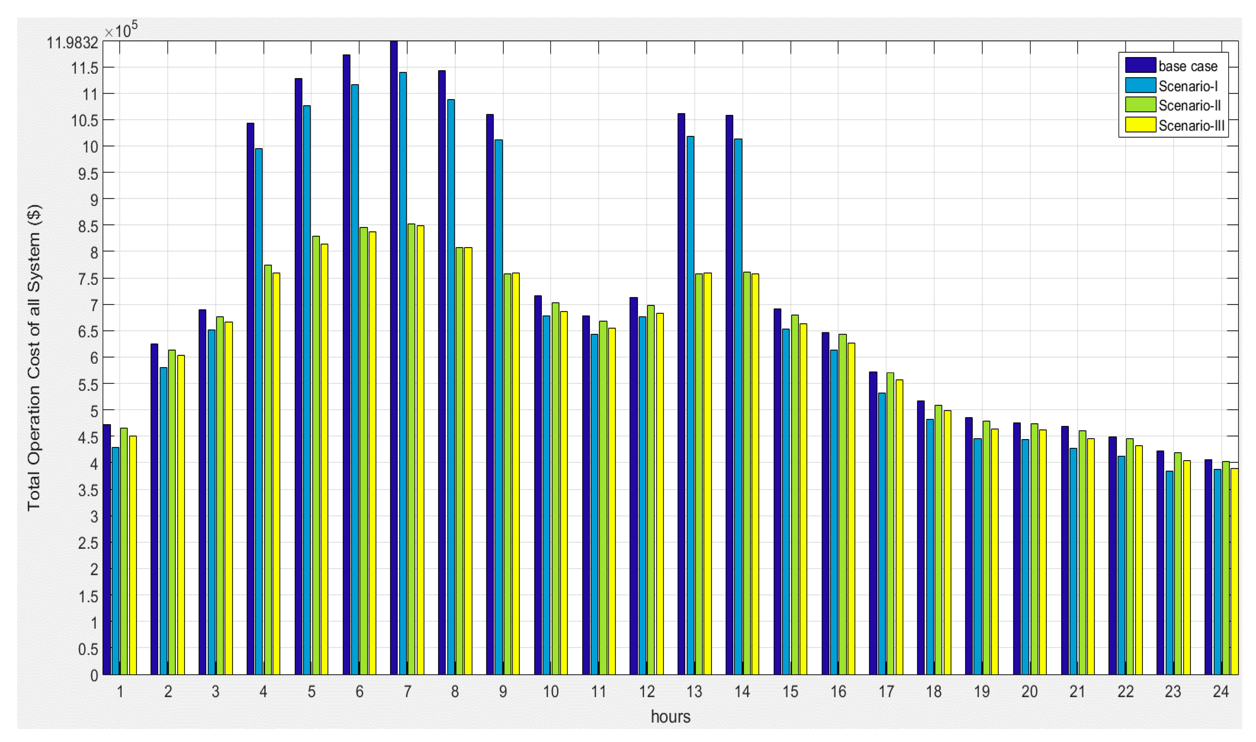Click the x-axis tick label 20

[1029, 692]
